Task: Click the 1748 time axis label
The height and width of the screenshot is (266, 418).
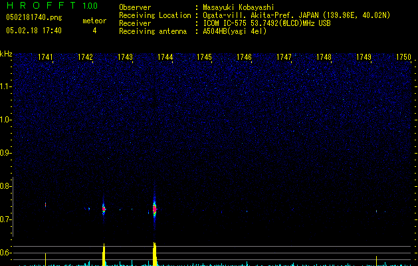Action: (324, 57)
